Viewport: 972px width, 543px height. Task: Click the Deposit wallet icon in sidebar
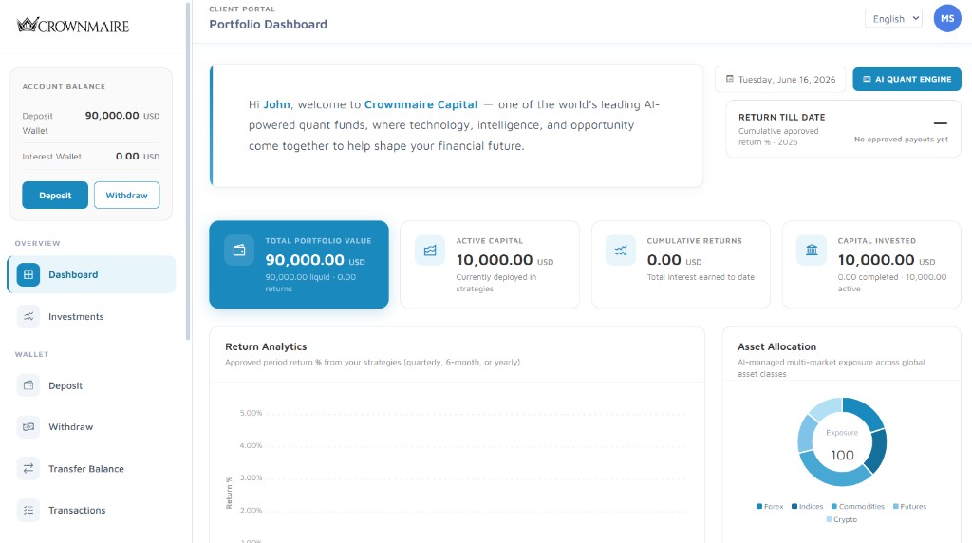28,384
